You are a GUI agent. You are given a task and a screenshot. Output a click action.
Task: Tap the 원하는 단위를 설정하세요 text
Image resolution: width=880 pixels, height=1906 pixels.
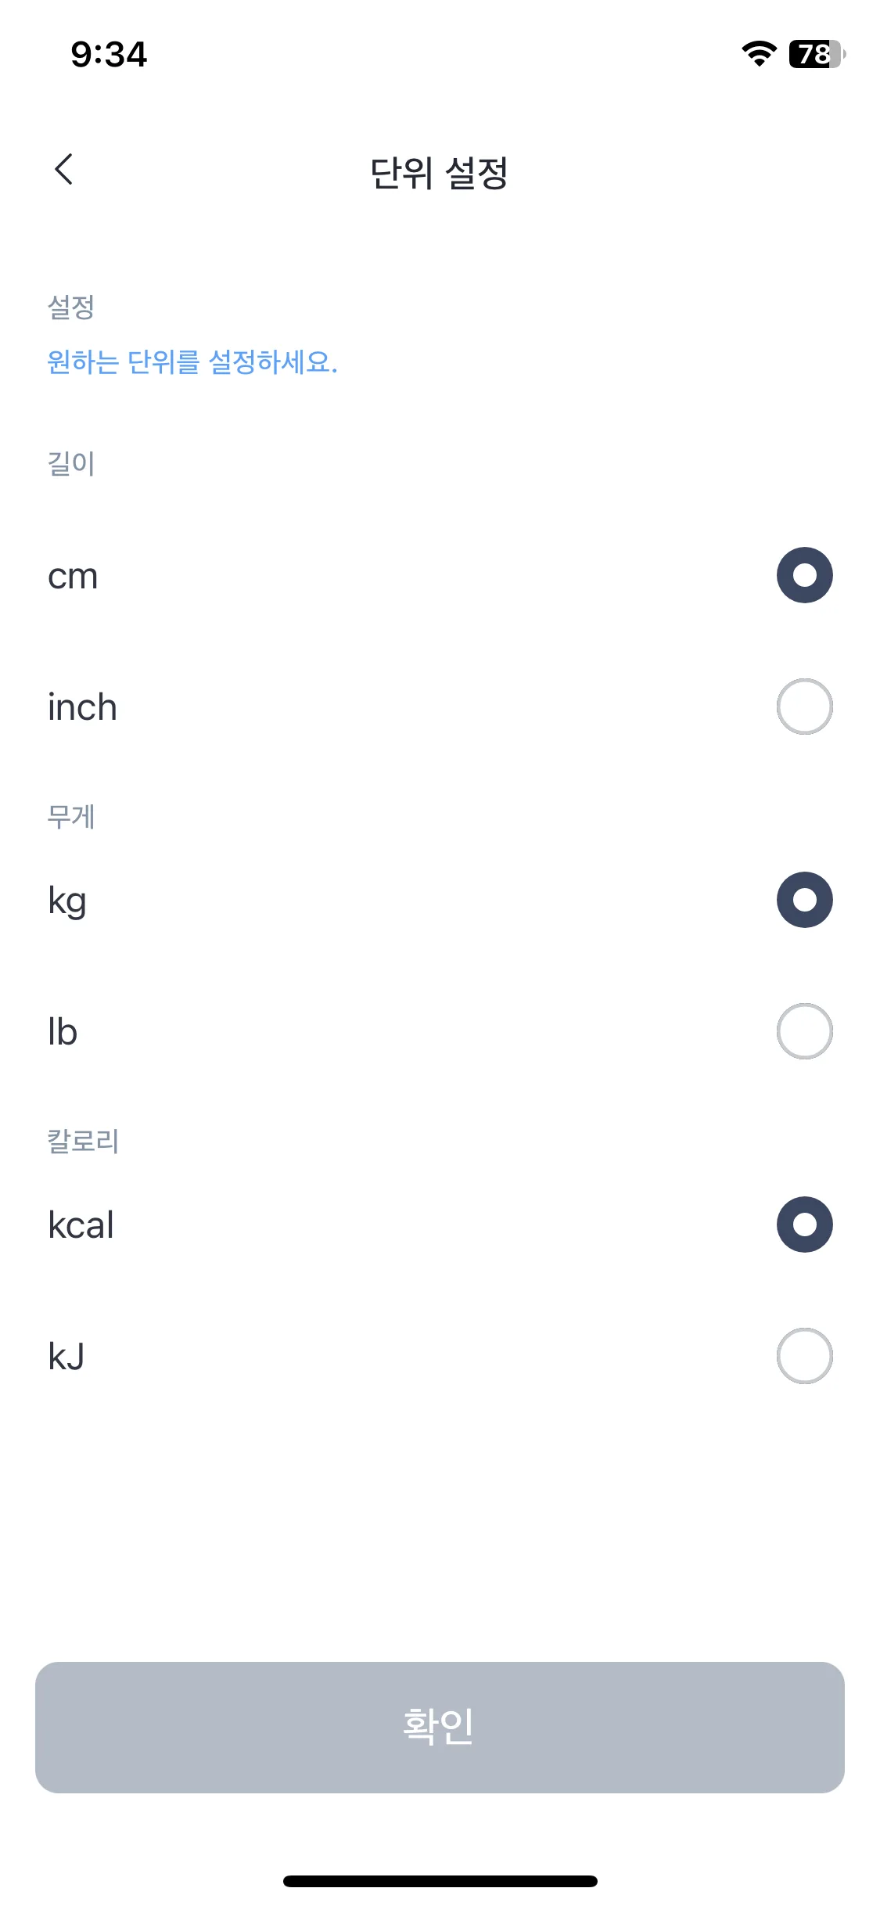pyautogui.click(x=192, y=361)
